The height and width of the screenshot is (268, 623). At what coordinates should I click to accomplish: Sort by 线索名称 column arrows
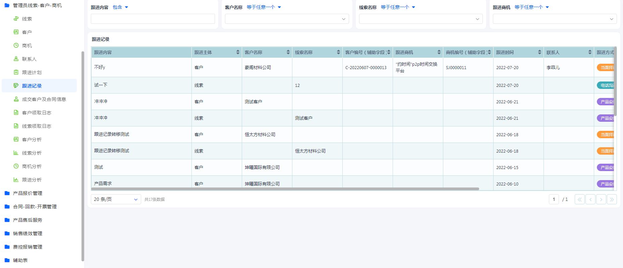[338, 52]
